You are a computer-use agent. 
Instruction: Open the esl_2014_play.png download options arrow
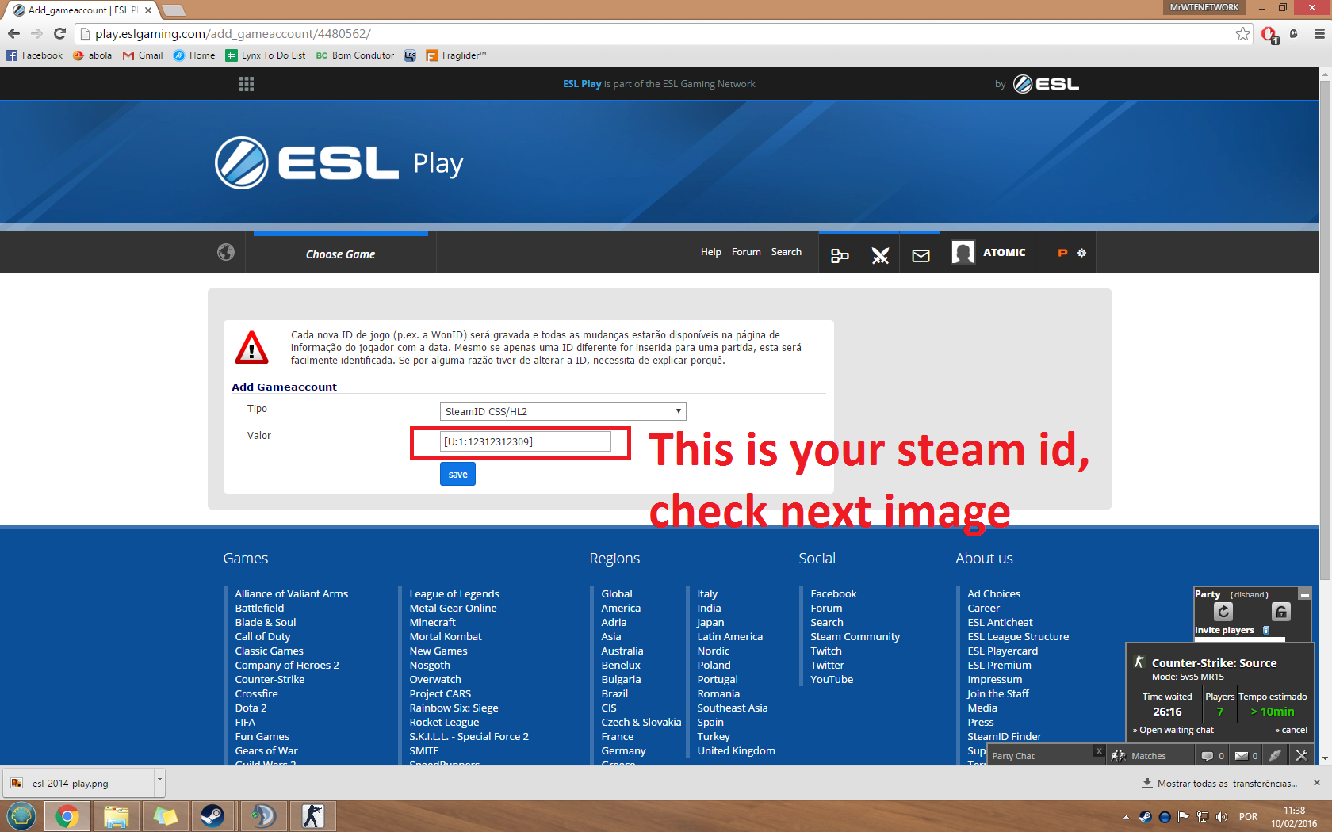[x=159, y=782]
